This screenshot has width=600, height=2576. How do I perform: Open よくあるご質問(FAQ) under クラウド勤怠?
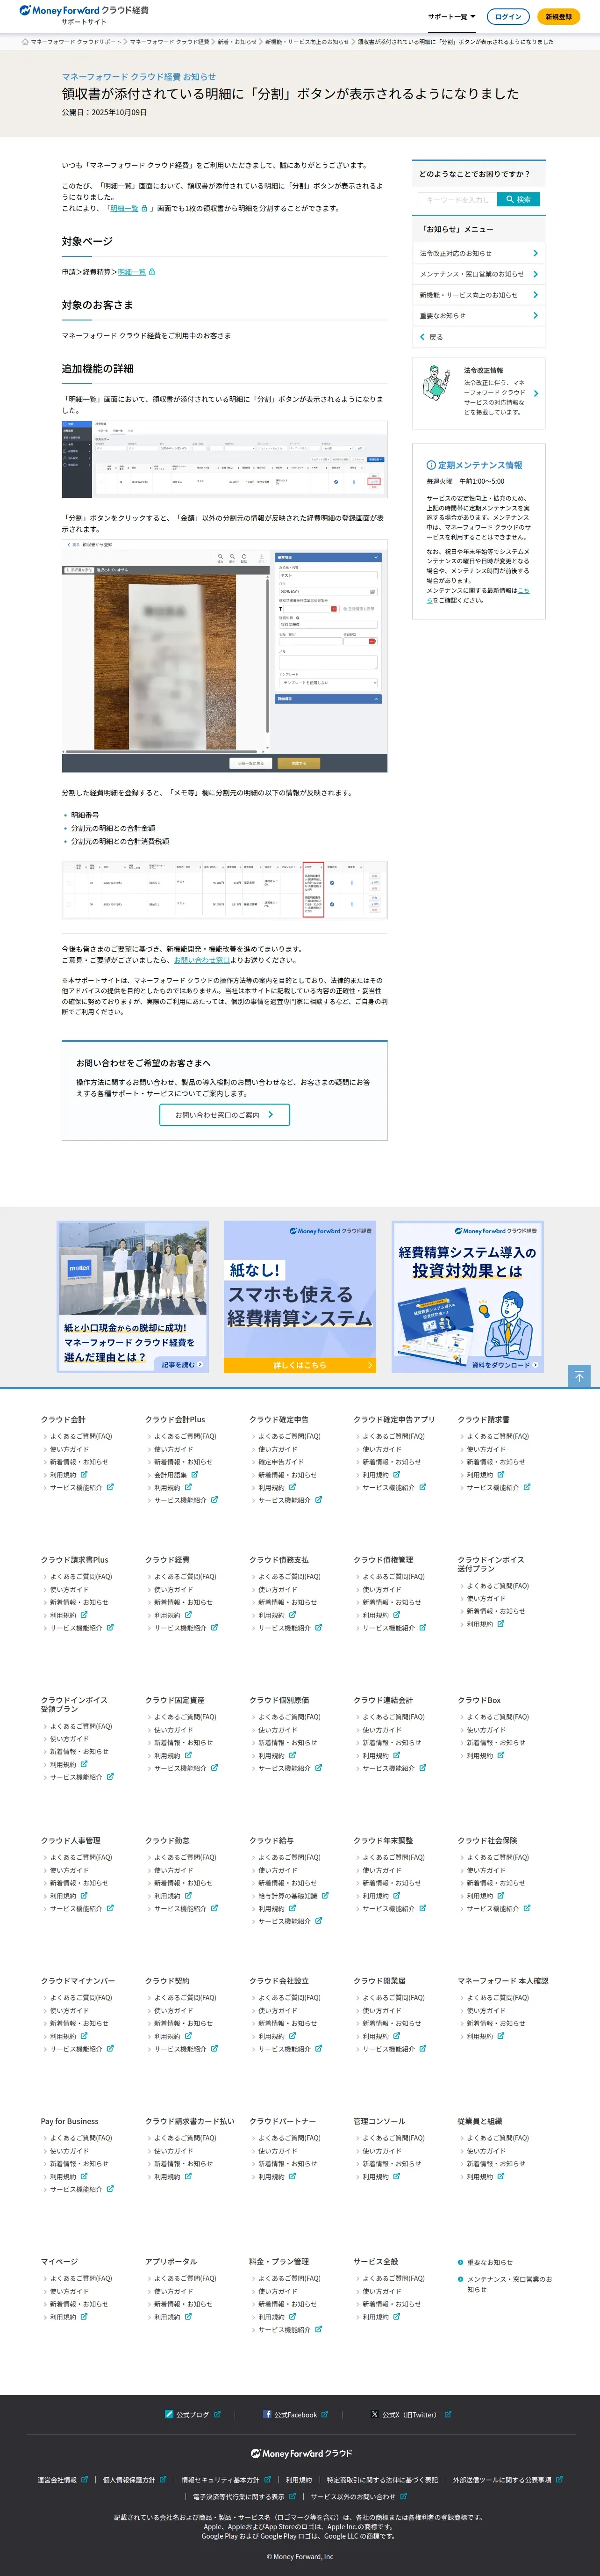pos(185,1857)
